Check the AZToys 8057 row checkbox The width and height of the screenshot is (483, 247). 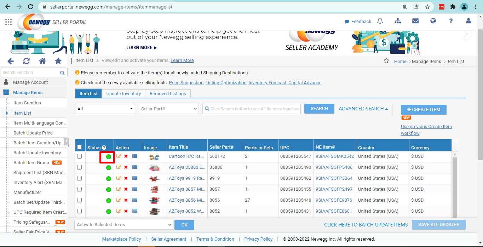[79, 189]
